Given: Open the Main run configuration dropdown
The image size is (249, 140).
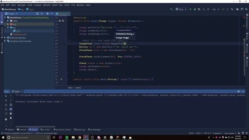Looking at the screenshot, I should (x=181, y=9).
